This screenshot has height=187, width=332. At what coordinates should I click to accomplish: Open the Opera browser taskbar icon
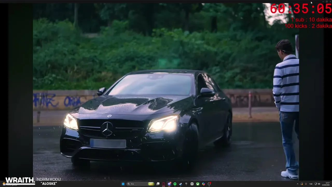click(x=163, y=184)
